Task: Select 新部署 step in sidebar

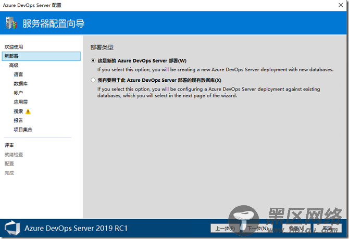Action: (41, 56)
